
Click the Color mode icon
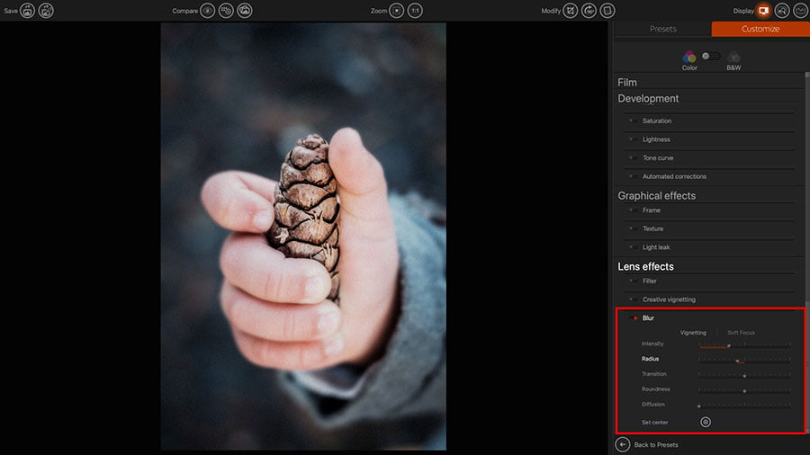[x=689, y=57]
